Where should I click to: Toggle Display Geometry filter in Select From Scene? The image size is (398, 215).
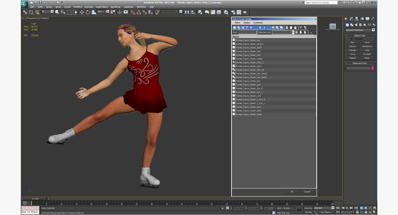(234, 28)
